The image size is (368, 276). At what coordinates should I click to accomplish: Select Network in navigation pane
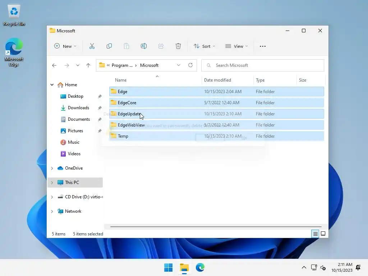point(69,211)
